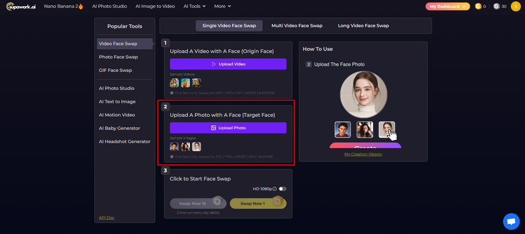Pick the first sample image (man)
Viewport: 525px width, 234px height.
pyautogui.click(x=174, y=146)
